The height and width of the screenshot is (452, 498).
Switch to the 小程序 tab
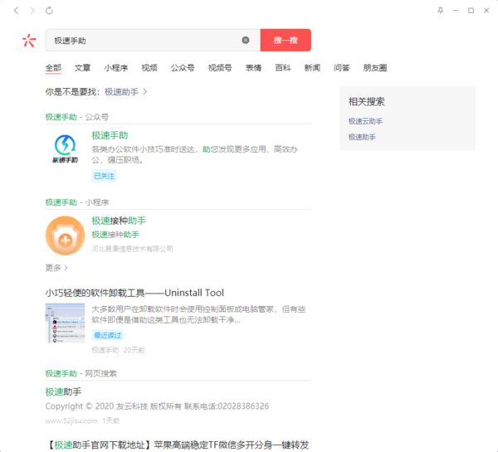tap(116, 68)
